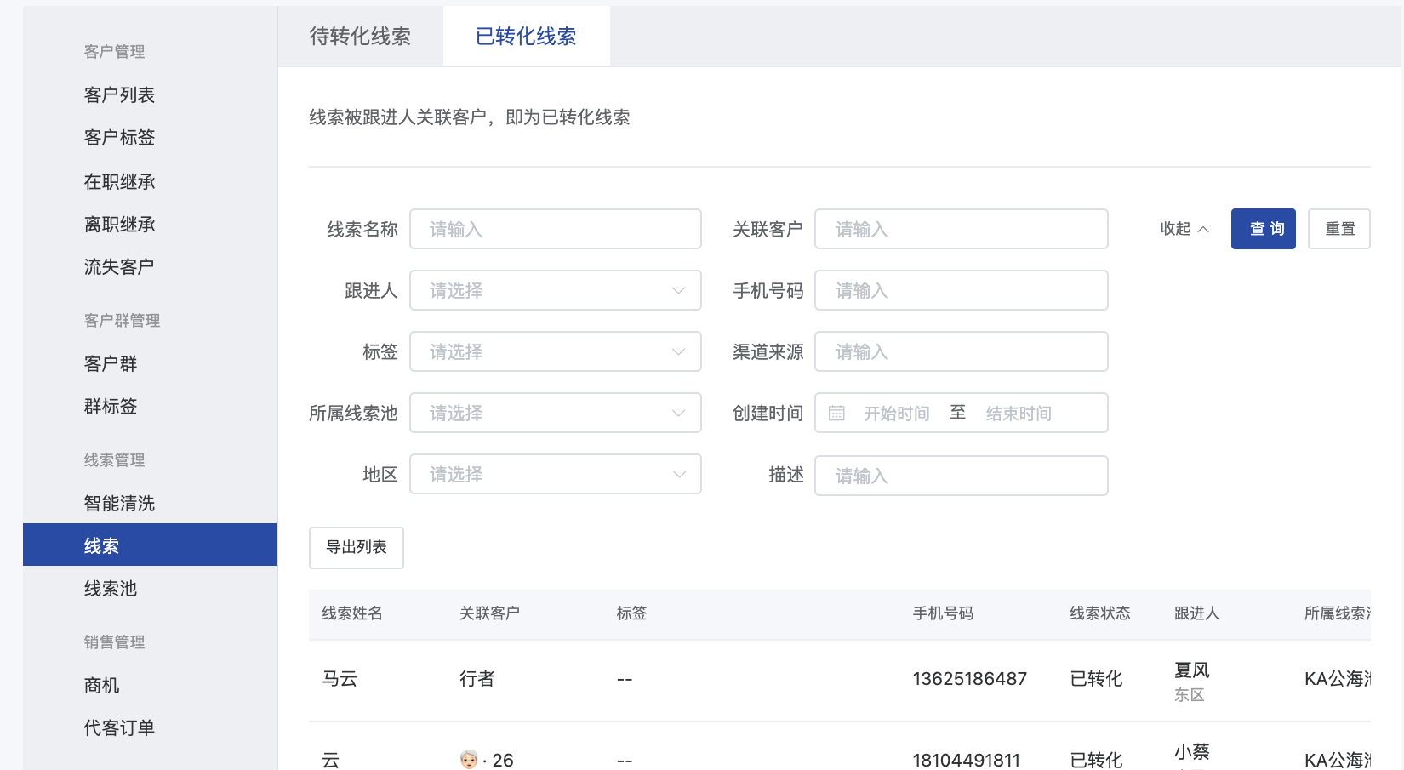Click the 重置 reset button
The image size is (1404, 770).
click(x=1339, y=229)
